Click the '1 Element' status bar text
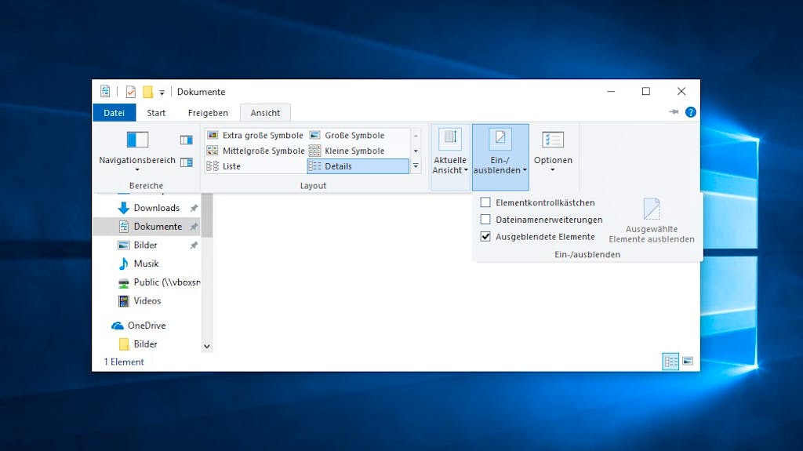Viewport: 803px width, 451px height. [124, 362]
